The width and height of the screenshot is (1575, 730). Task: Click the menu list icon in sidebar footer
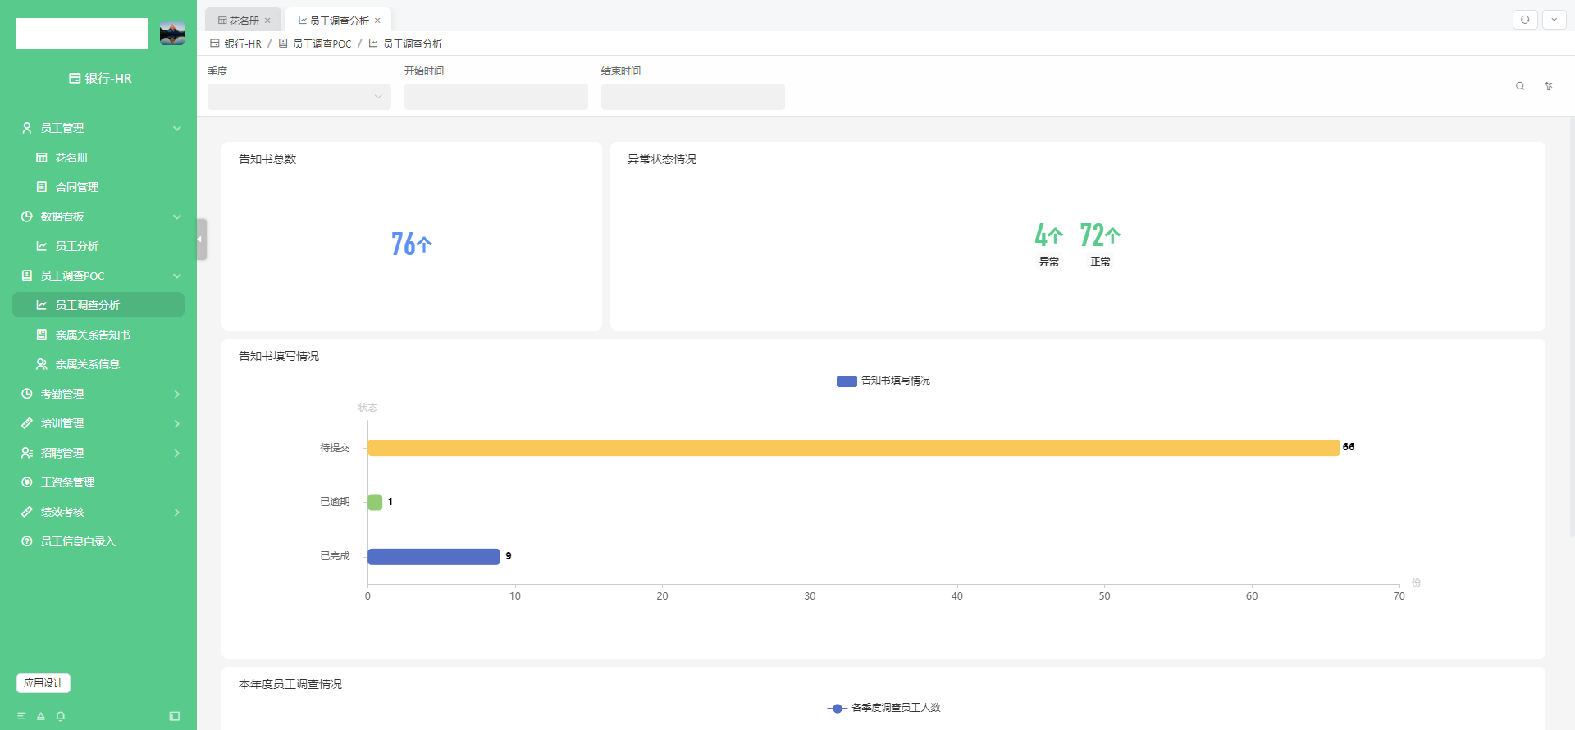tap(21, 716)
